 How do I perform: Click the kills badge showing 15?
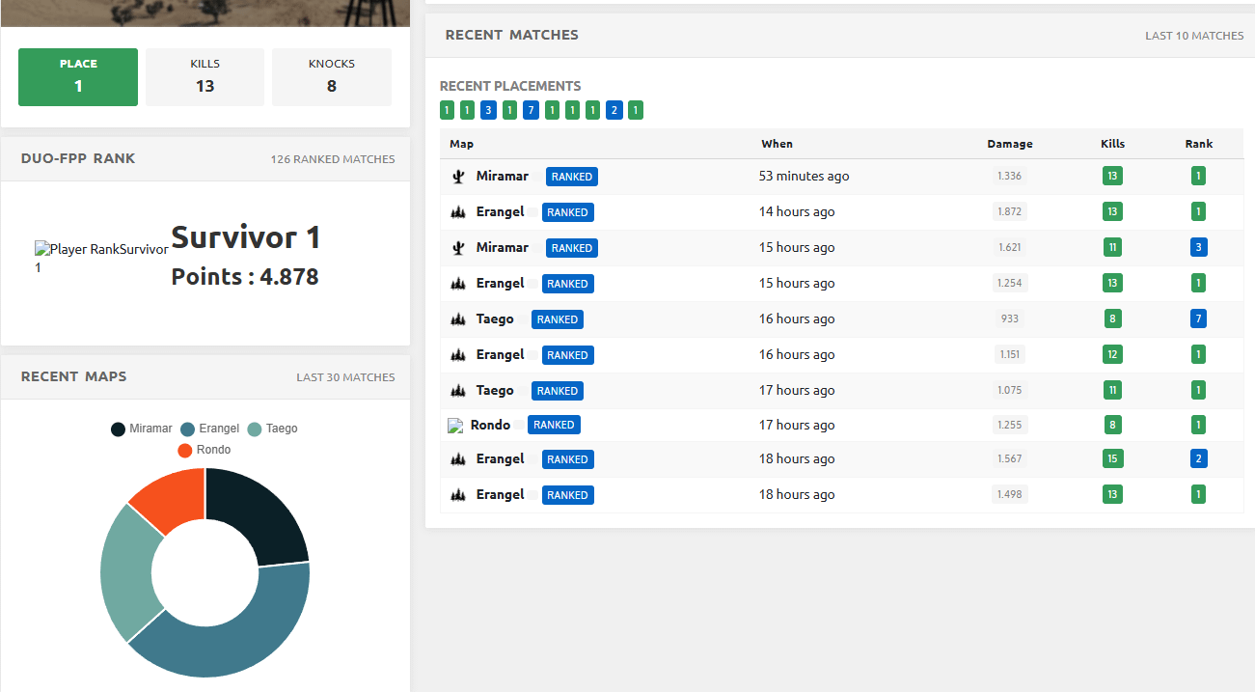click(1112, 459)
